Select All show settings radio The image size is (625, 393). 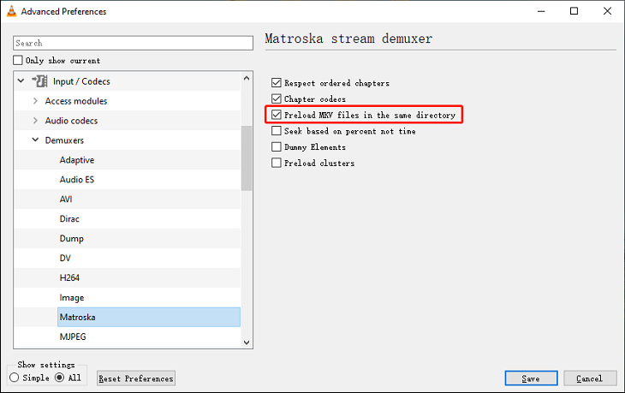[59, 378]
